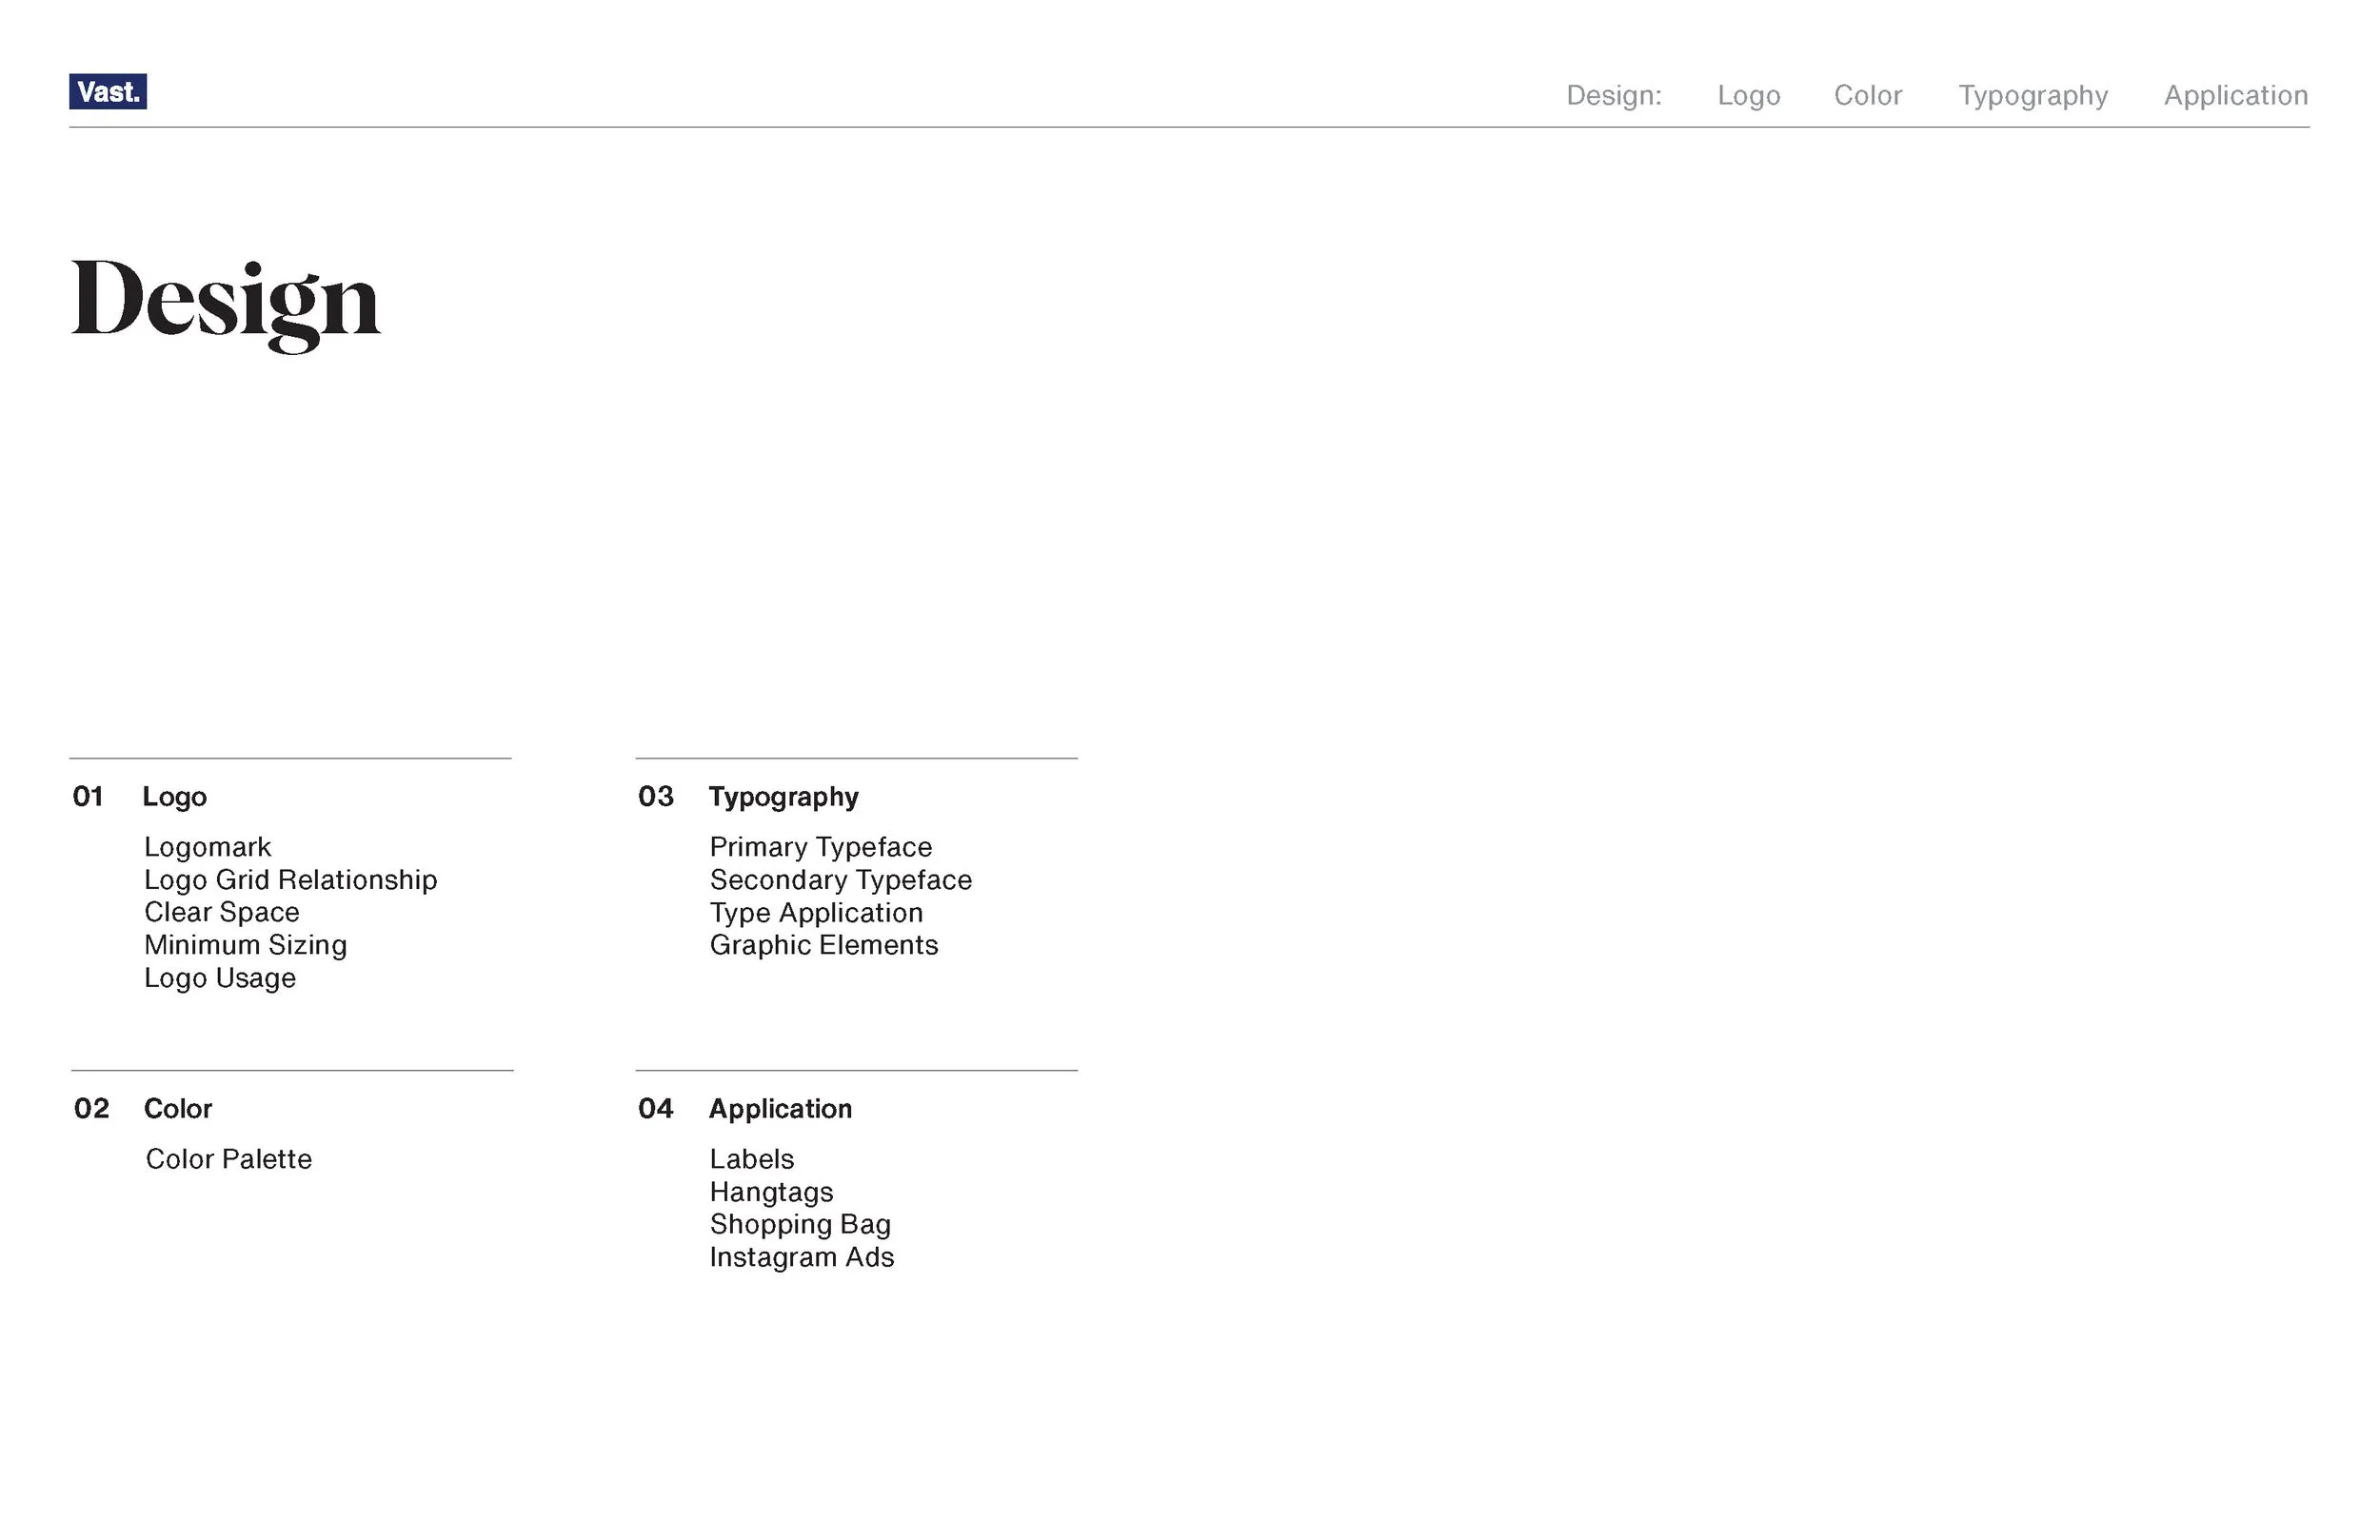
Task: Click the Design: label in the header
Action: [1613, 96]
